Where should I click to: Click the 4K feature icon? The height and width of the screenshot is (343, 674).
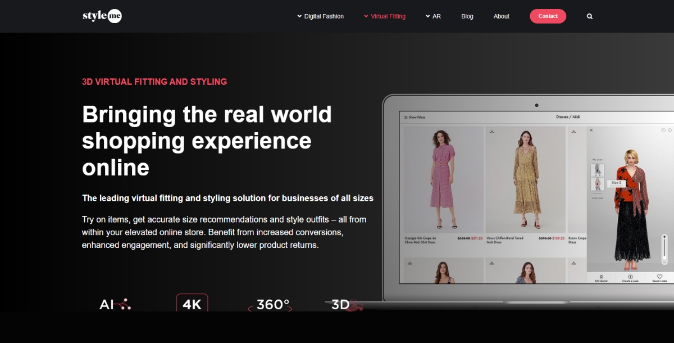(x=192, y=304)
